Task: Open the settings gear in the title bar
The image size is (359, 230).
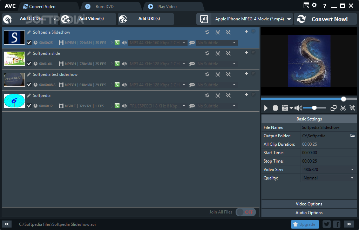Action: coord(314,5)
